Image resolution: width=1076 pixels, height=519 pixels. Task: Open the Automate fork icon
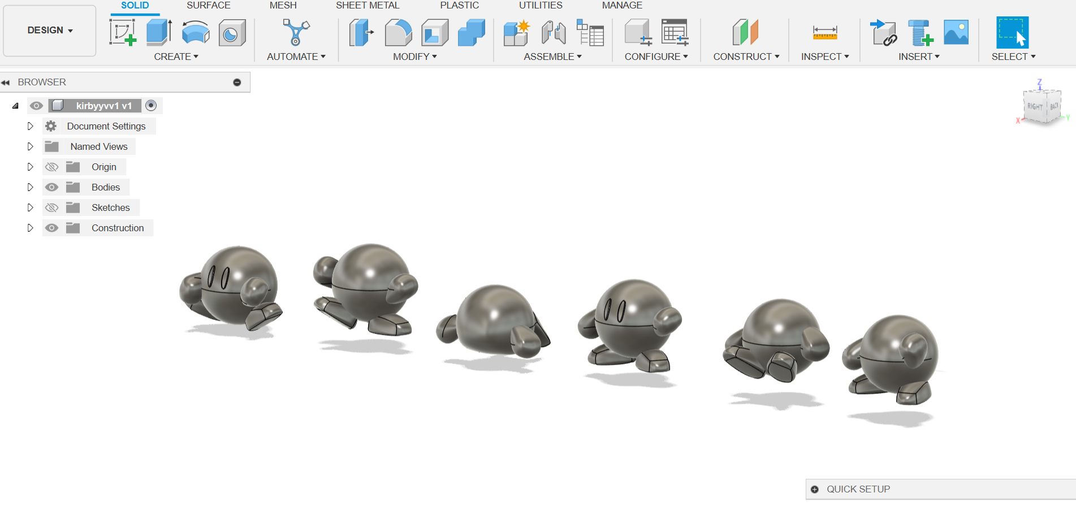pos(296,32)
